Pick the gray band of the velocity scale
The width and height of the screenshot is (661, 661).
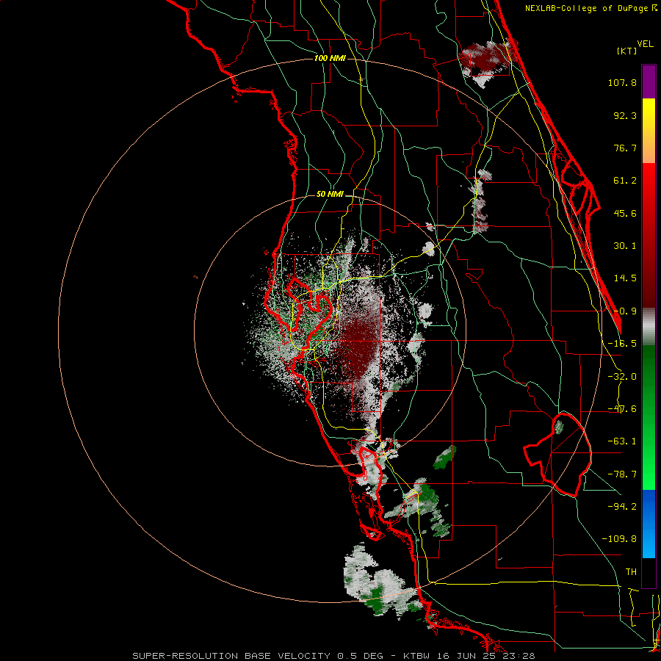(649, 326)
